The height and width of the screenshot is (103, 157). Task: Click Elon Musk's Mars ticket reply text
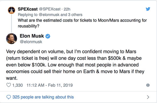pos(75,65)
